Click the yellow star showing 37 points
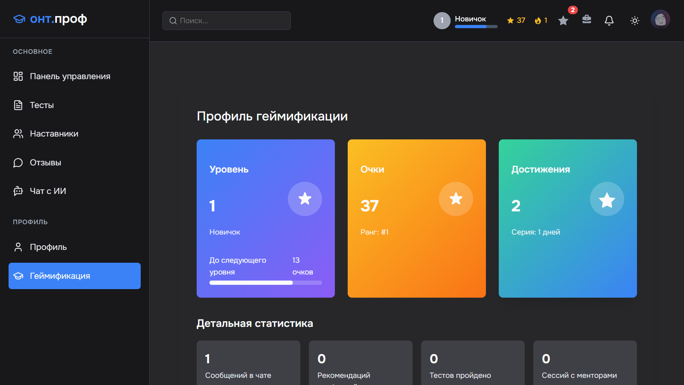 point(512,20)
